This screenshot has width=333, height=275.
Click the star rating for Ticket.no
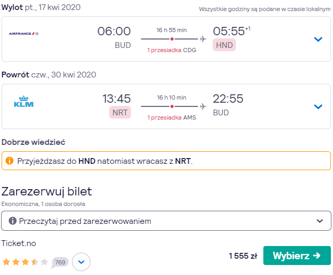point(25,262)
